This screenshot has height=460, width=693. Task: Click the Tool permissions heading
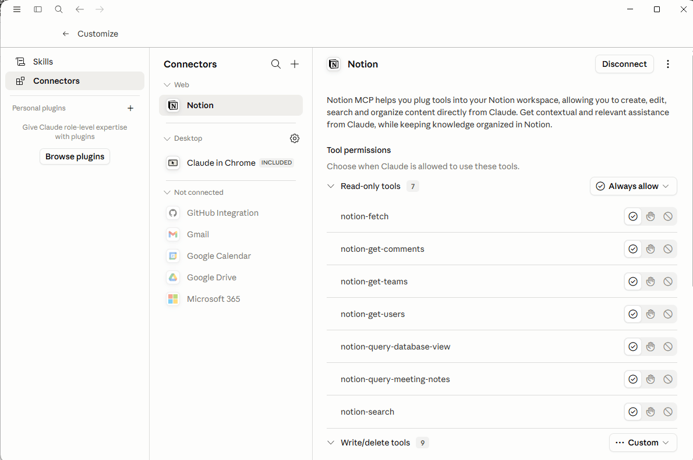point(358,150)
